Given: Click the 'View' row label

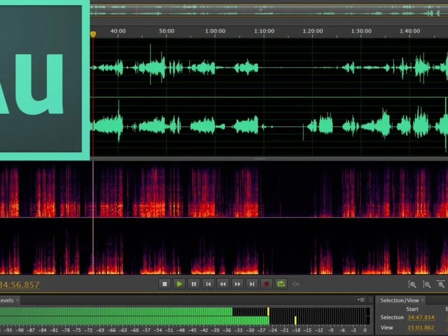Looking at the screenshot, I should 387,327.
